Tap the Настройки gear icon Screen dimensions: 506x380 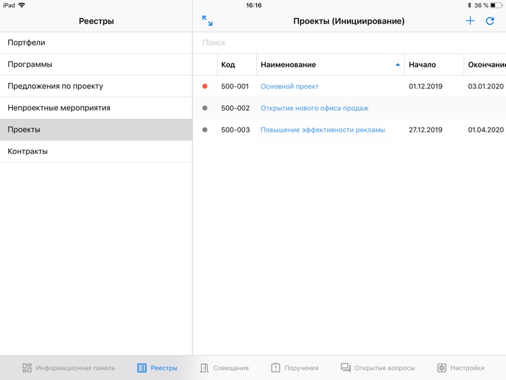[x=442, y=368]
